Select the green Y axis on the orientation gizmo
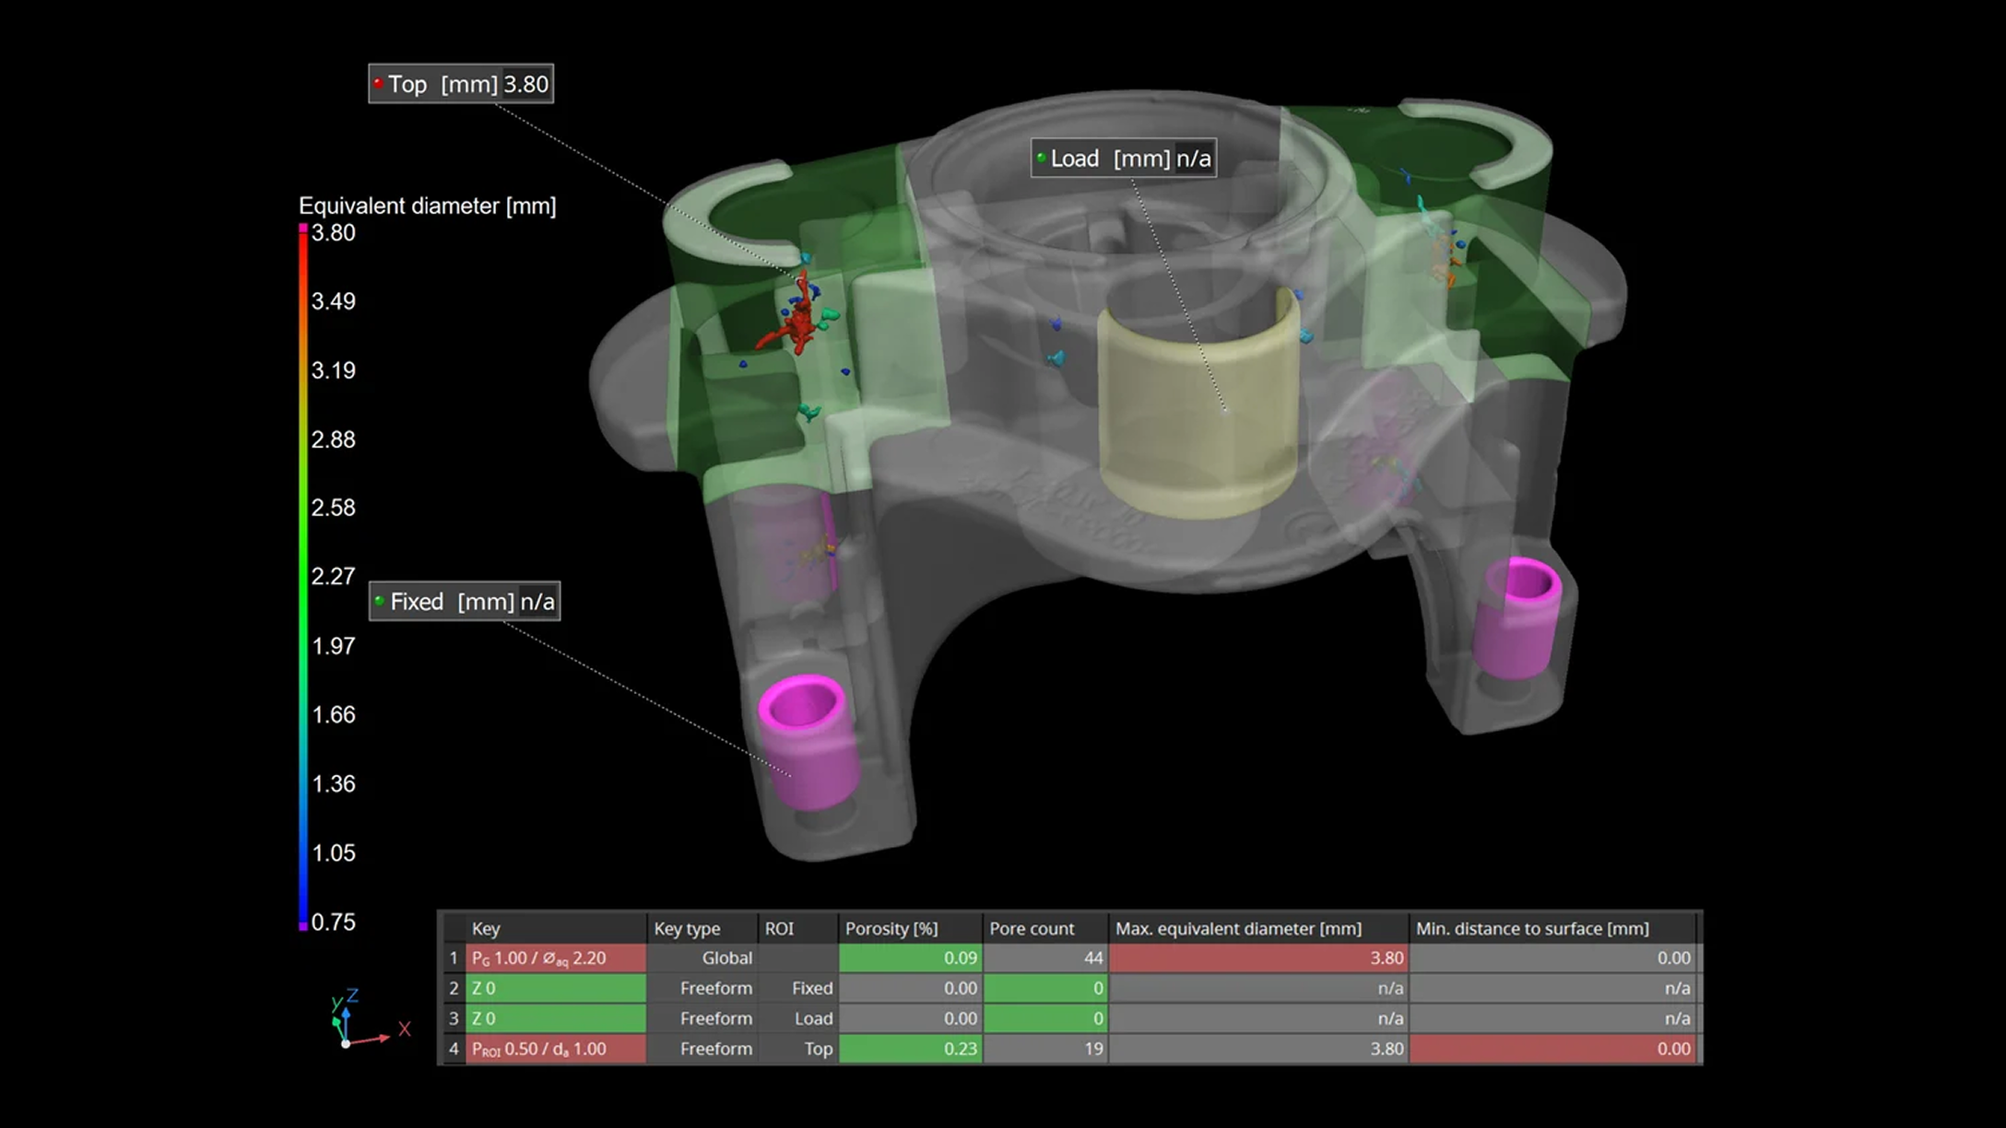The image size is (2006, 1128). (337, 1023)
